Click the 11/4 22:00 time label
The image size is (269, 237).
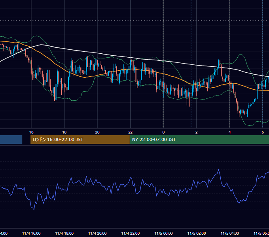point(131,233)
